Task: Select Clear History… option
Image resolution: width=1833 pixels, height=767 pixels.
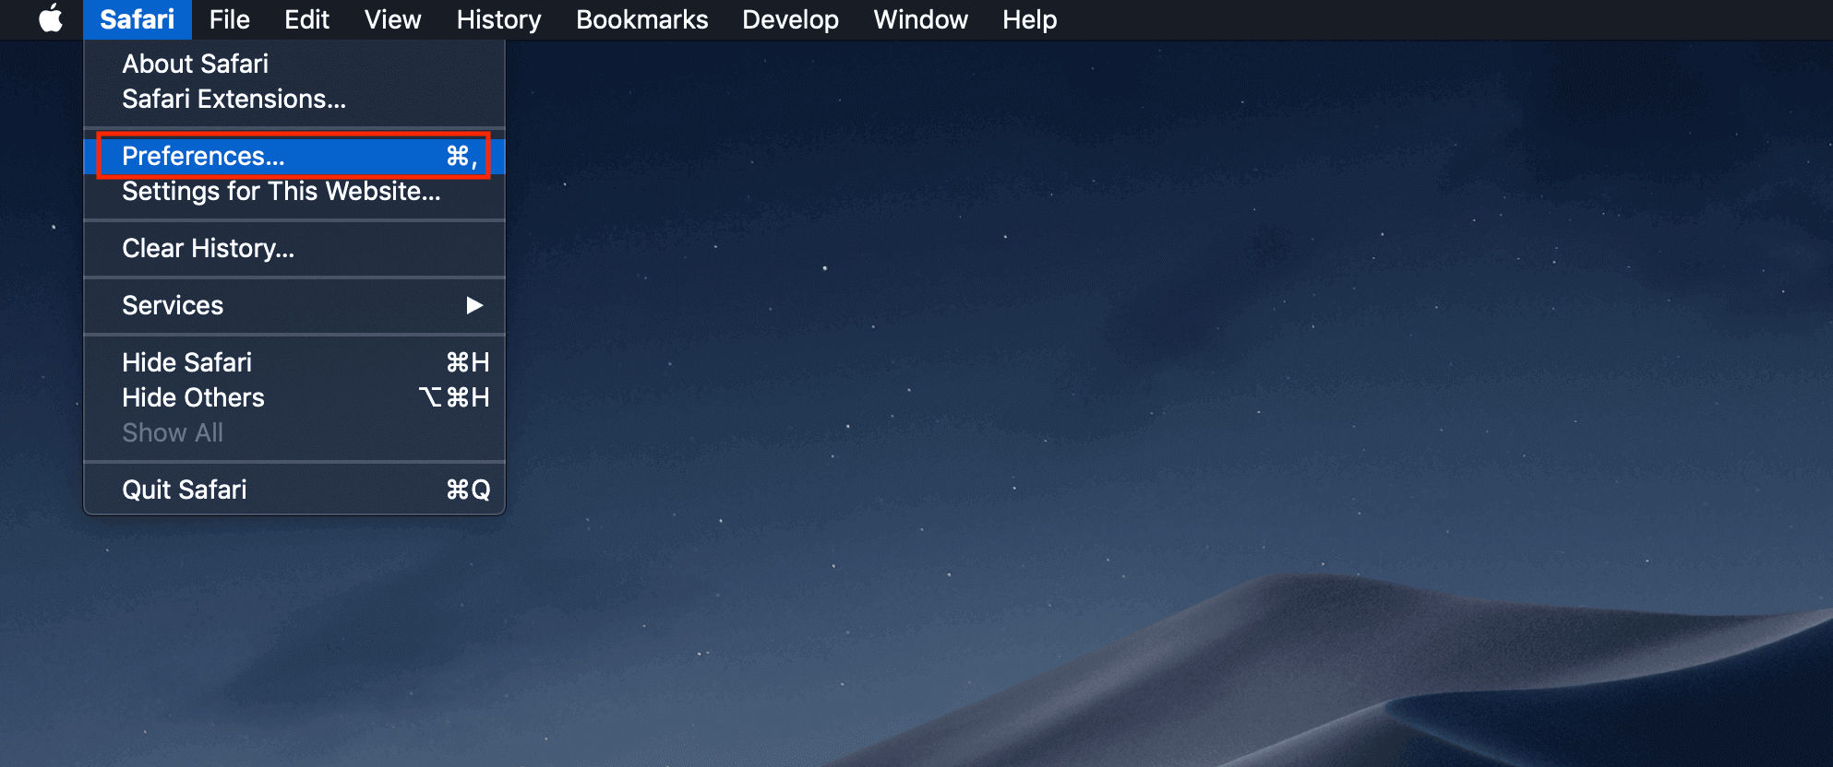Action: (x=294, y=248)
